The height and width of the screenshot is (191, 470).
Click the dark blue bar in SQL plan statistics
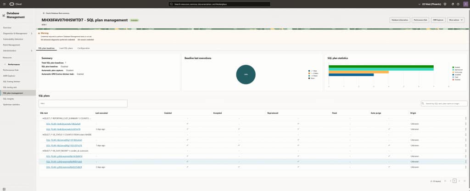351,75
